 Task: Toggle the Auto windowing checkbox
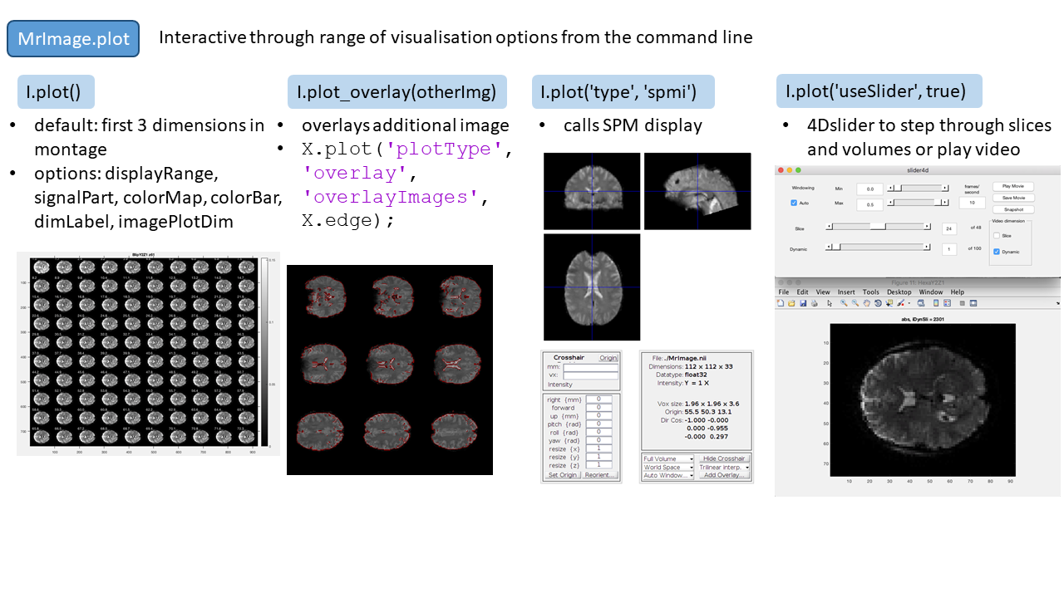(x=794, y=202)
